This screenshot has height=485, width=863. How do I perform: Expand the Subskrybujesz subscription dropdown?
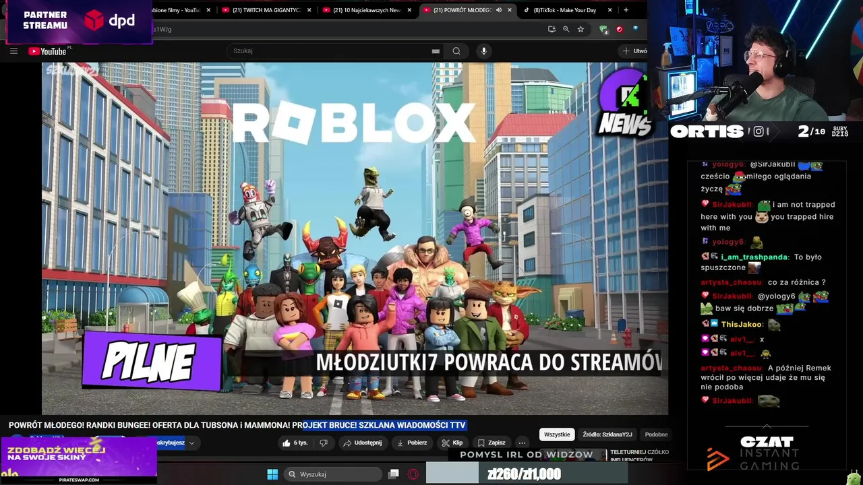[191, 443]
